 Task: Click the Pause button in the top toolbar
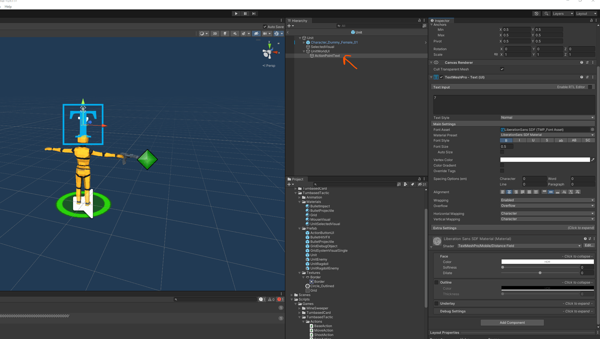pyautogui.click(x=245, y=13)
